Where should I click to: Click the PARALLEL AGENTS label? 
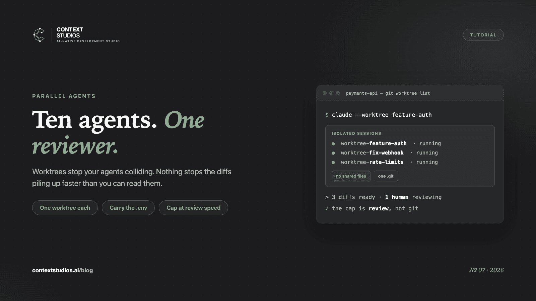[x=64, y=96]
